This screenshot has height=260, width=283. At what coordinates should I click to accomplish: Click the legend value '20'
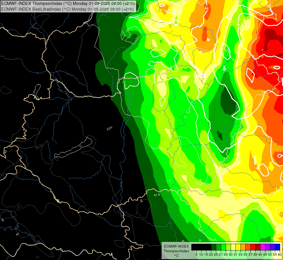(x=211, y=255)
